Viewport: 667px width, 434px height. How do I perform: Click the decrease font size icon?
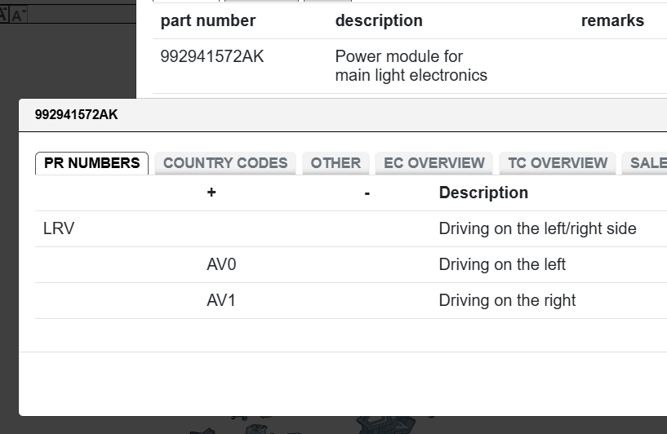tap(18, 15)
